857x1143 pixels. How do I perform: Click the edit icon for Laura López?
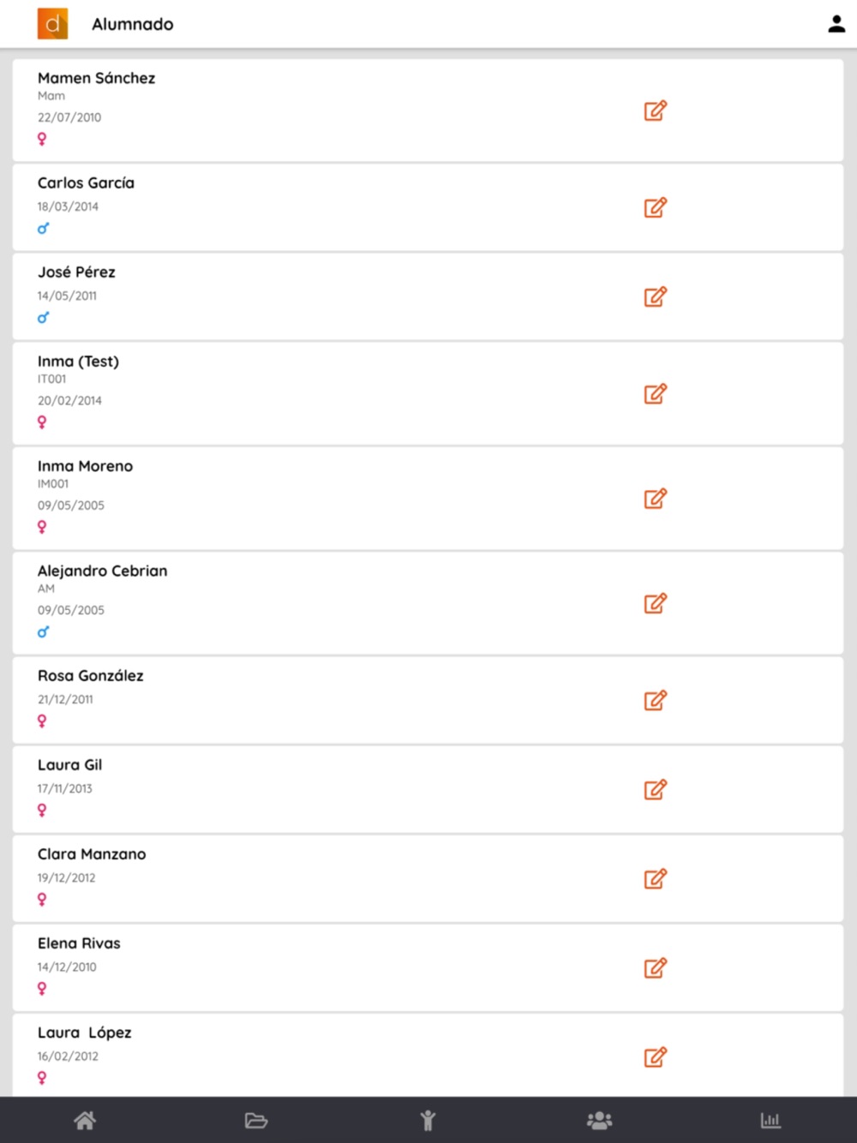pos(655,1057)
